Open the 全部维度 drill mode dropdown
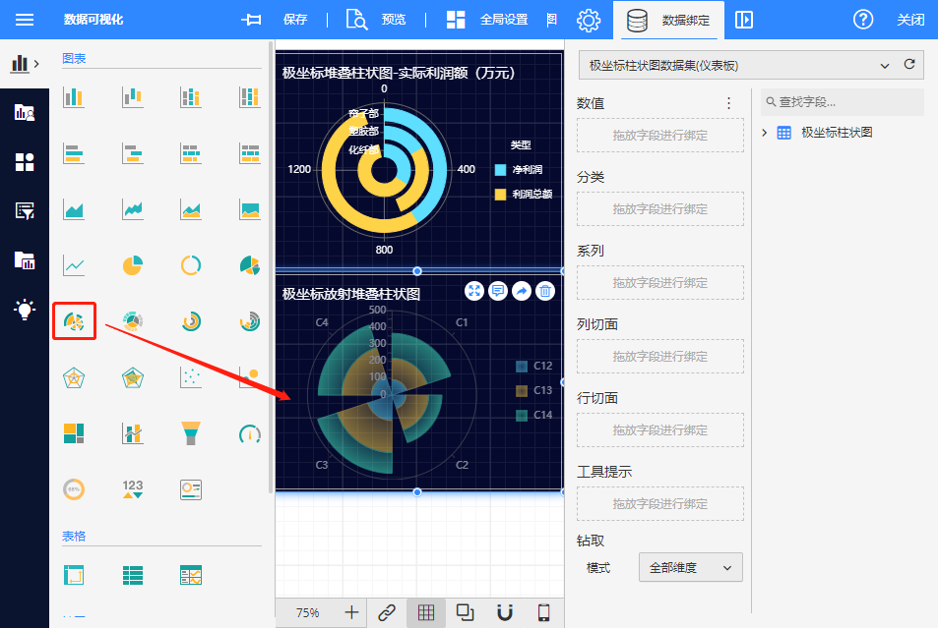Screen dimensions: 938x628 coord(690,568)
